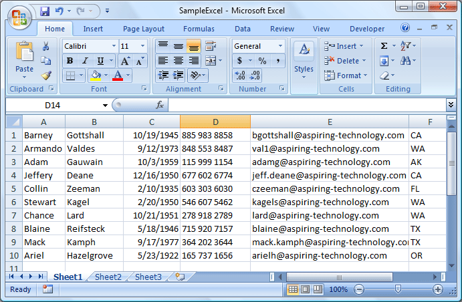Set Top Align vertical alignment
This screenshot has height=302, width=462.
[163, 46]
